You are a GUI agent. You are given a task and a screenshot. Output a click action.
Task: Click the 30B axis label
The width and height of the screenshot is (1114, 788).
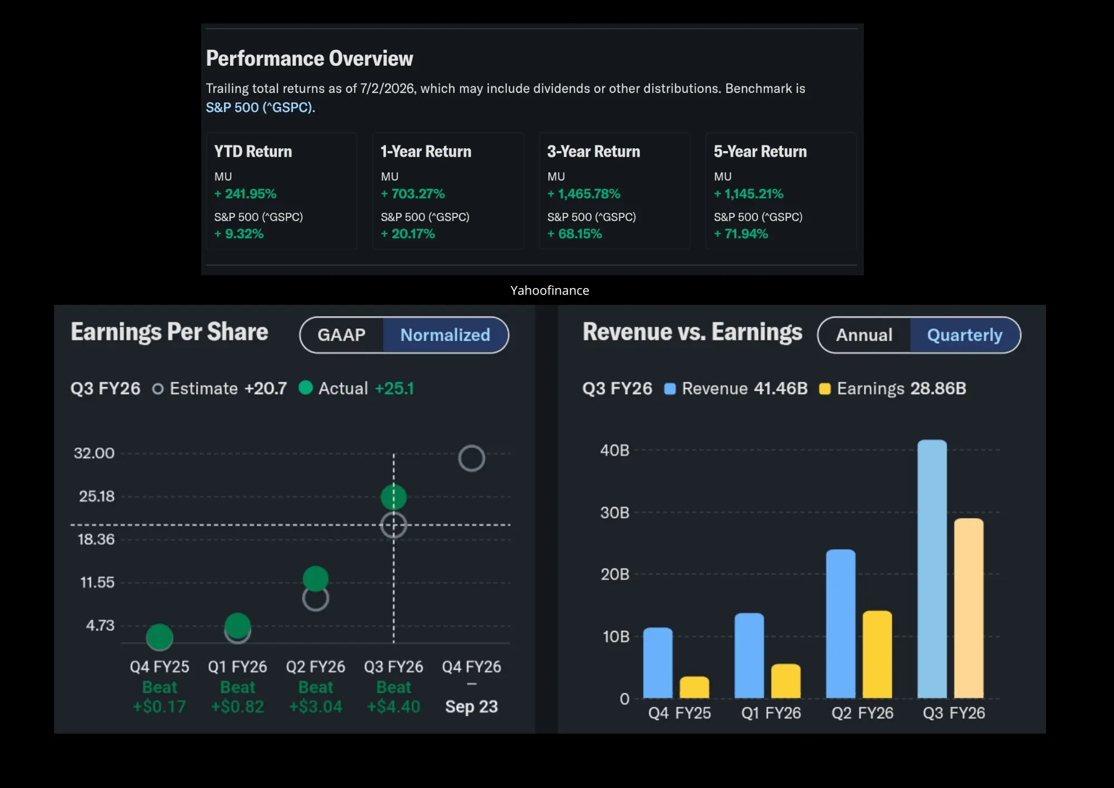pos(615,513)
